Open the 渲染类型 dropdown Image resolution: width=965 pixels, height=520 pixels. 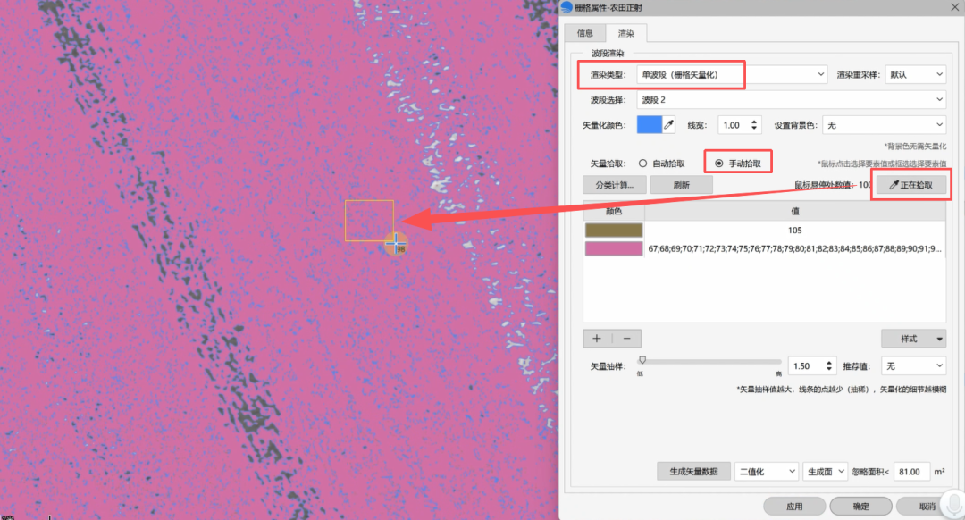732,74
